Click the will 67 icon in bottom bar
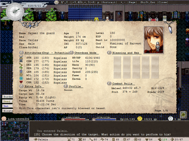 (125, 139)
